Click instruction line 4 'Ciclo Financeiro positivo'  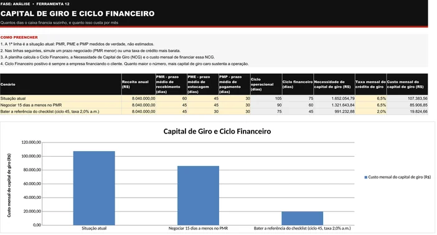pos(125,64)
